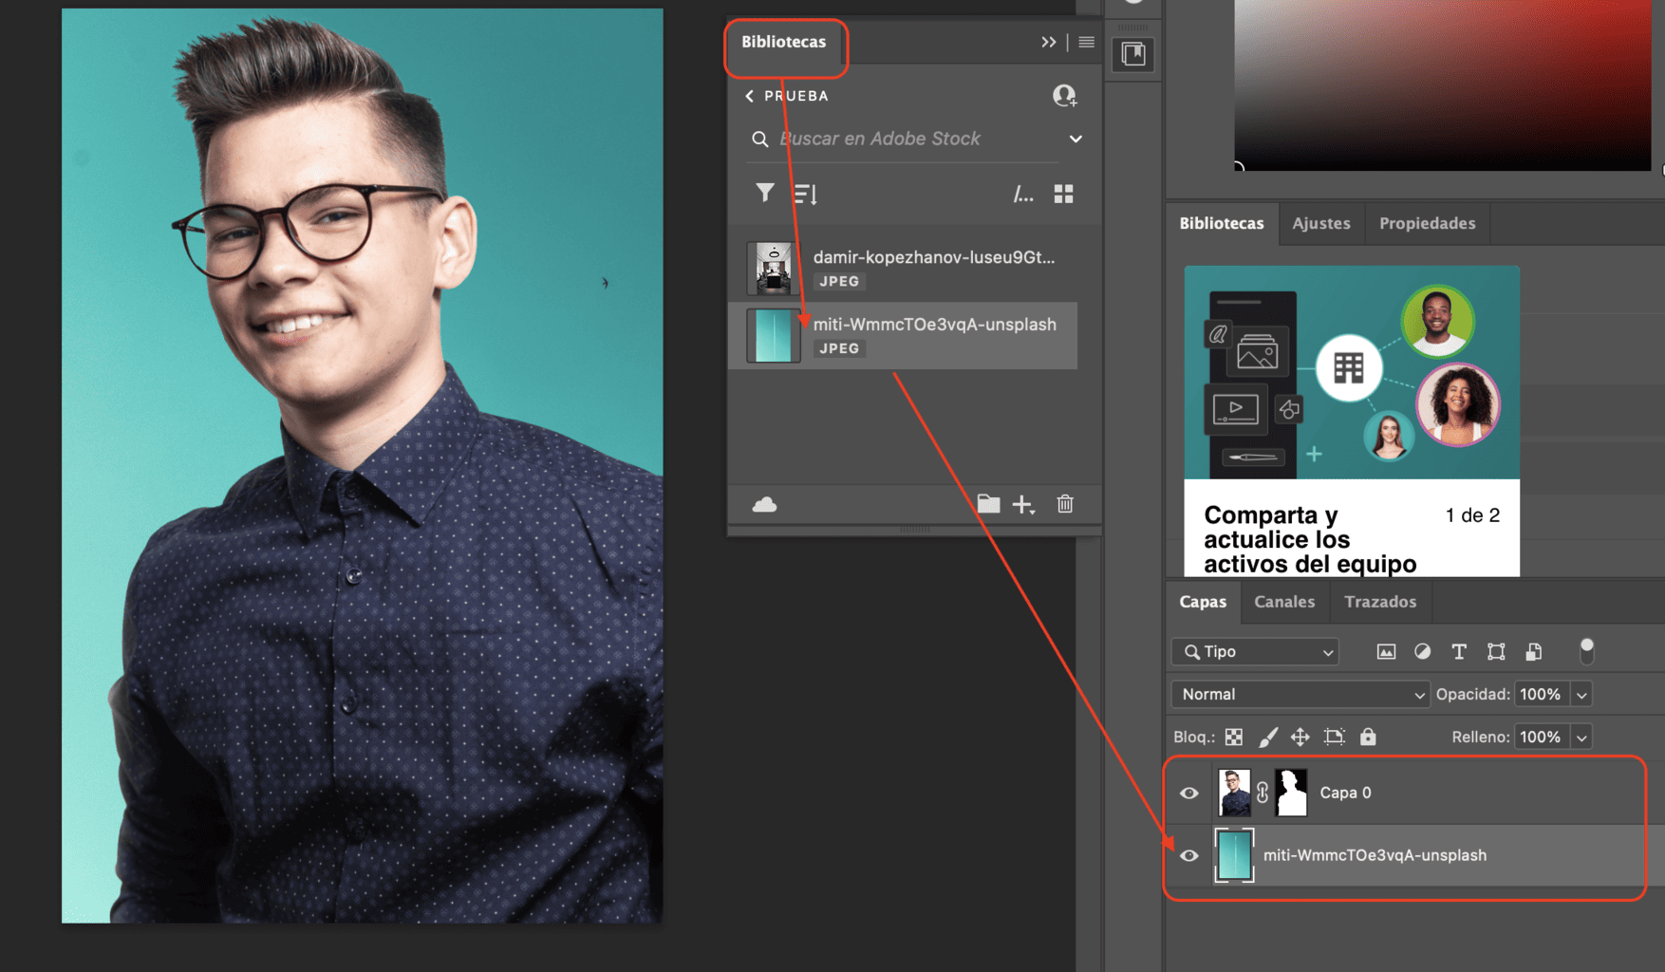Hide the miti-WmmcTOe3vqA-unsplash layer
The image size is (1665, 972).
1188,855
